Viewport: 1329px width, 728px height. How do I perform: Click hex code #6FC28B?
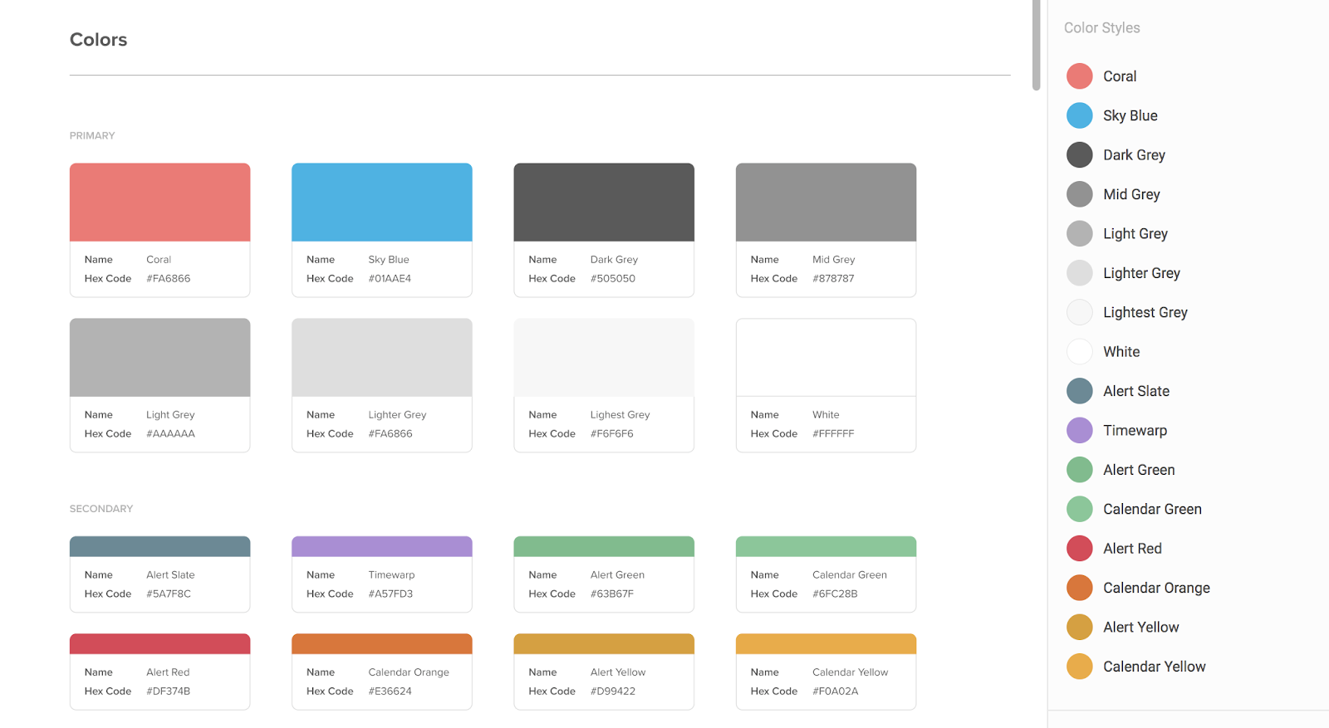coord(835,594)
